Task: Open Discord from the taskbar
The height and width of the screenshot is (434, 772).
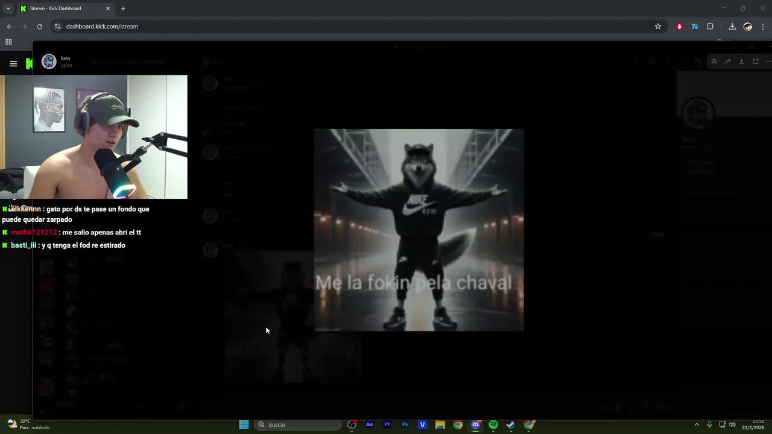Action: click(475, 424)
